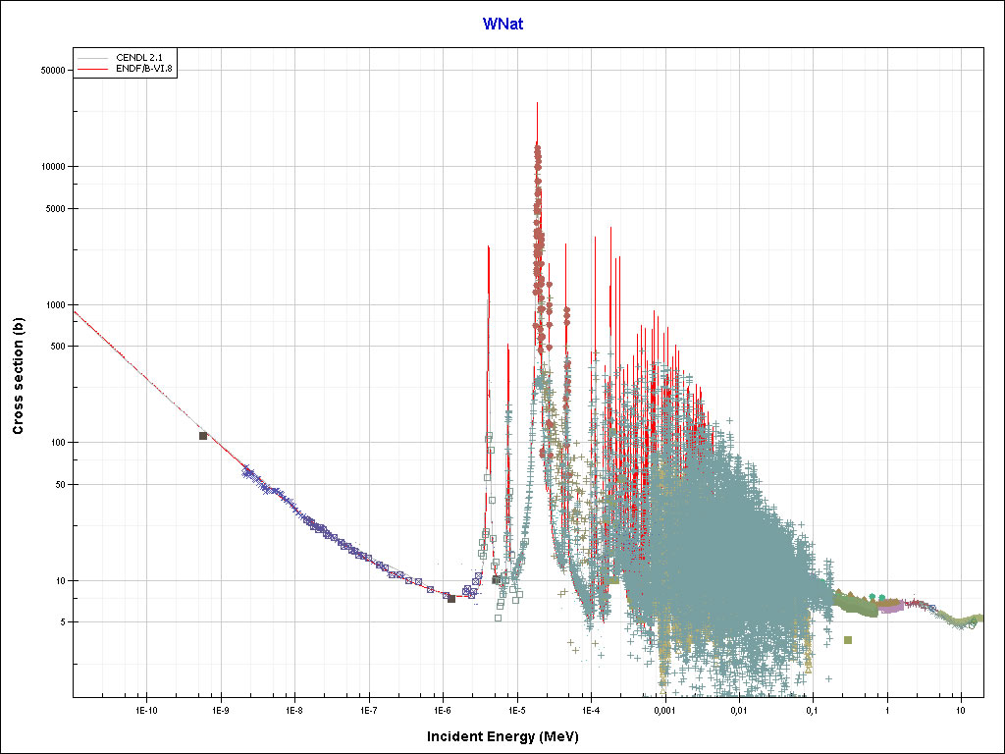This screenshot has height=754, width=1005.
Task: Click the Incident Energy (MeV) axis label
Action: click(509, 736)
